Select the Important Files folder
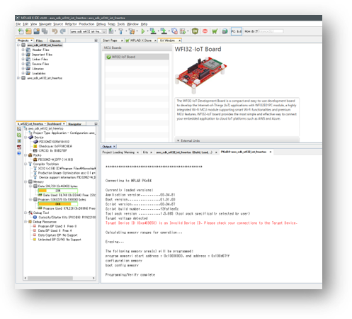The width and height of the screenshot is (352, 319). [x=42, y=55]
